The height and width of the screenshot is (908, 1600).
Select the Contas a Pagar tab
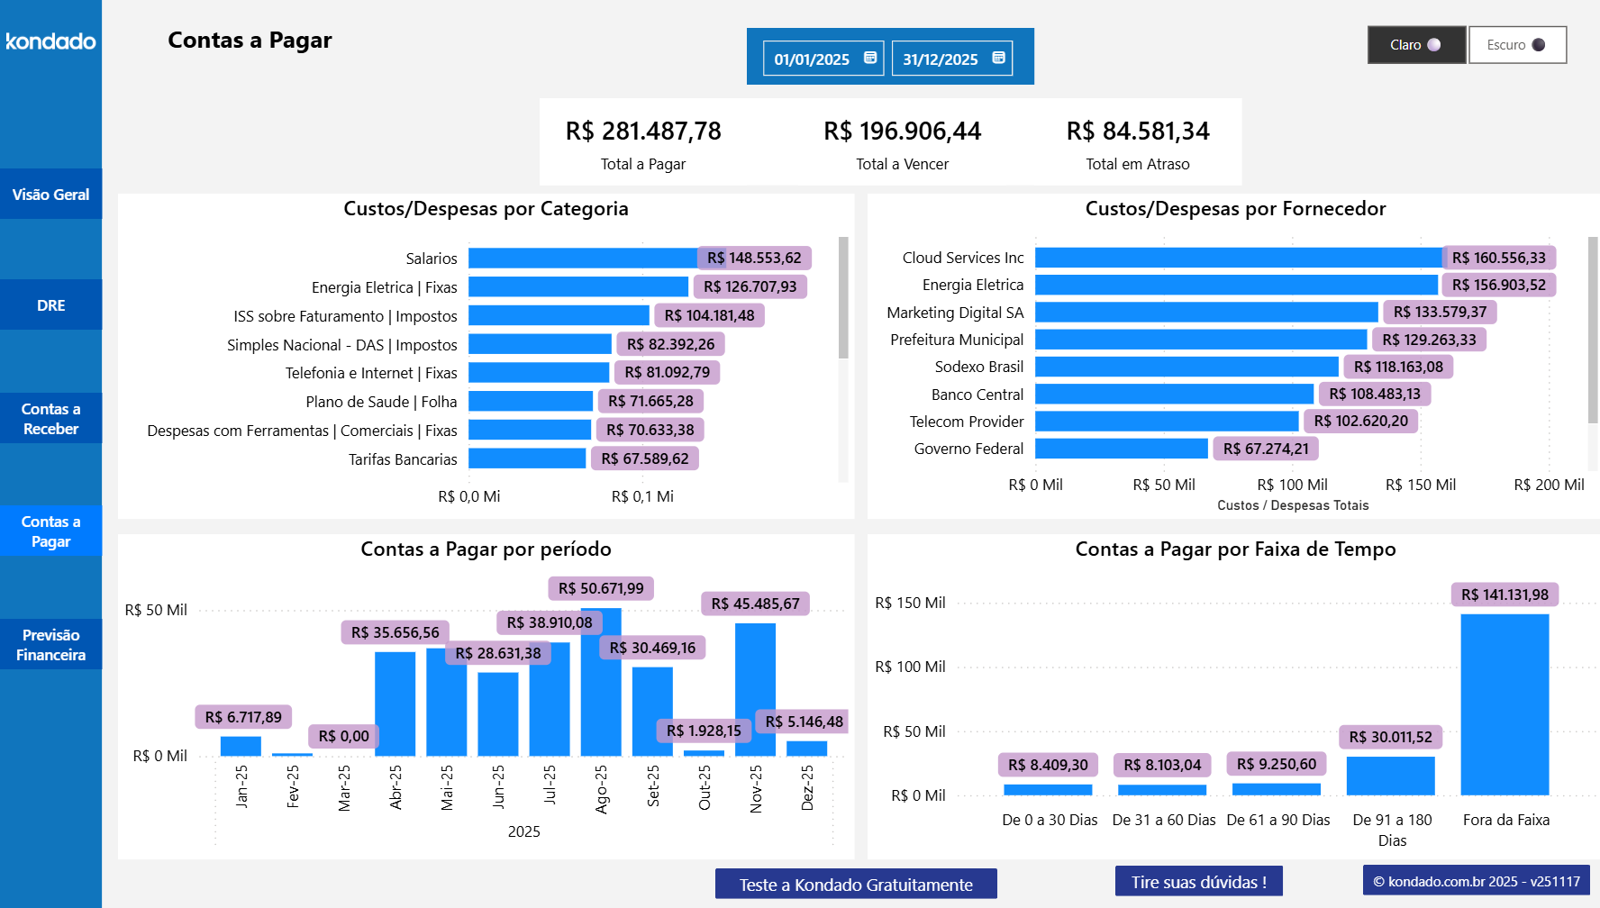pyautogui.click(x=50, y=531)
